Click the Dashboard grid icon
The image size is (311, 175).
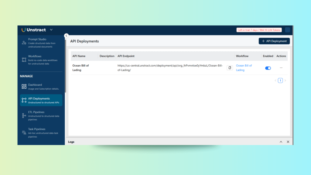(24, 87)
